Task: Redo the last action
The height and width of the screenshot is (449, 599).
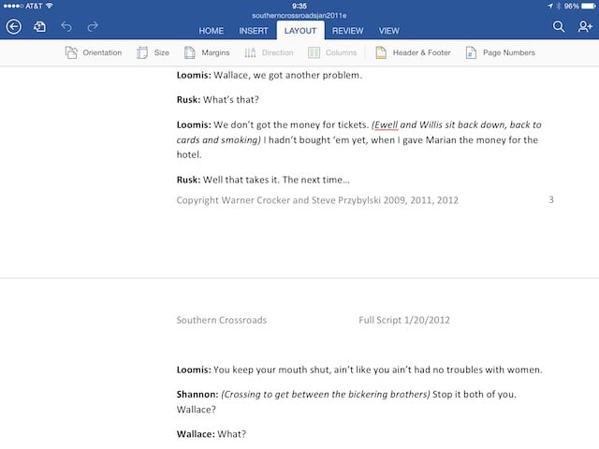Action: (x=93, y=27)
